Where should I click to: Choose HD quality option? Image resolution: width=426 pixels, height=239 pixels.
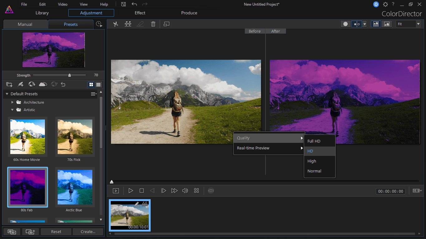tap(320, 151)
